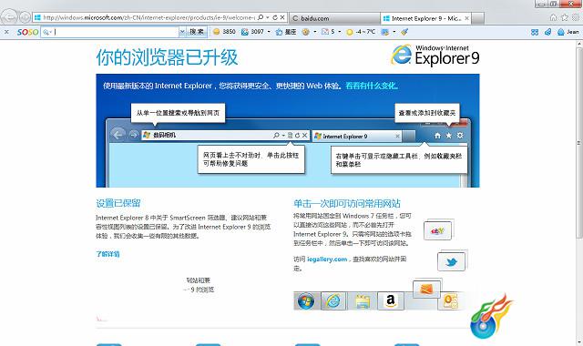Image resolution: width=583 pixels, height=346 pixels.
Task: Expand the dropdown next to 3097
Action: pyautogui.click(x=269, y=32)
